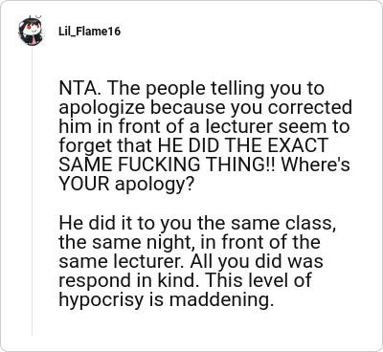Click the phrase "This level of"
The width and height of the screenshot is (383, 352).
pos(258,280)
